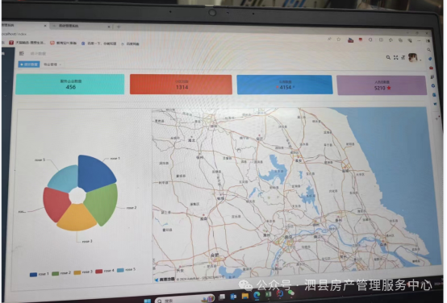Viewport: 447px width, 303px height.
Task: Toggle the rose 1 legend entry
Action: click(40, 274)
